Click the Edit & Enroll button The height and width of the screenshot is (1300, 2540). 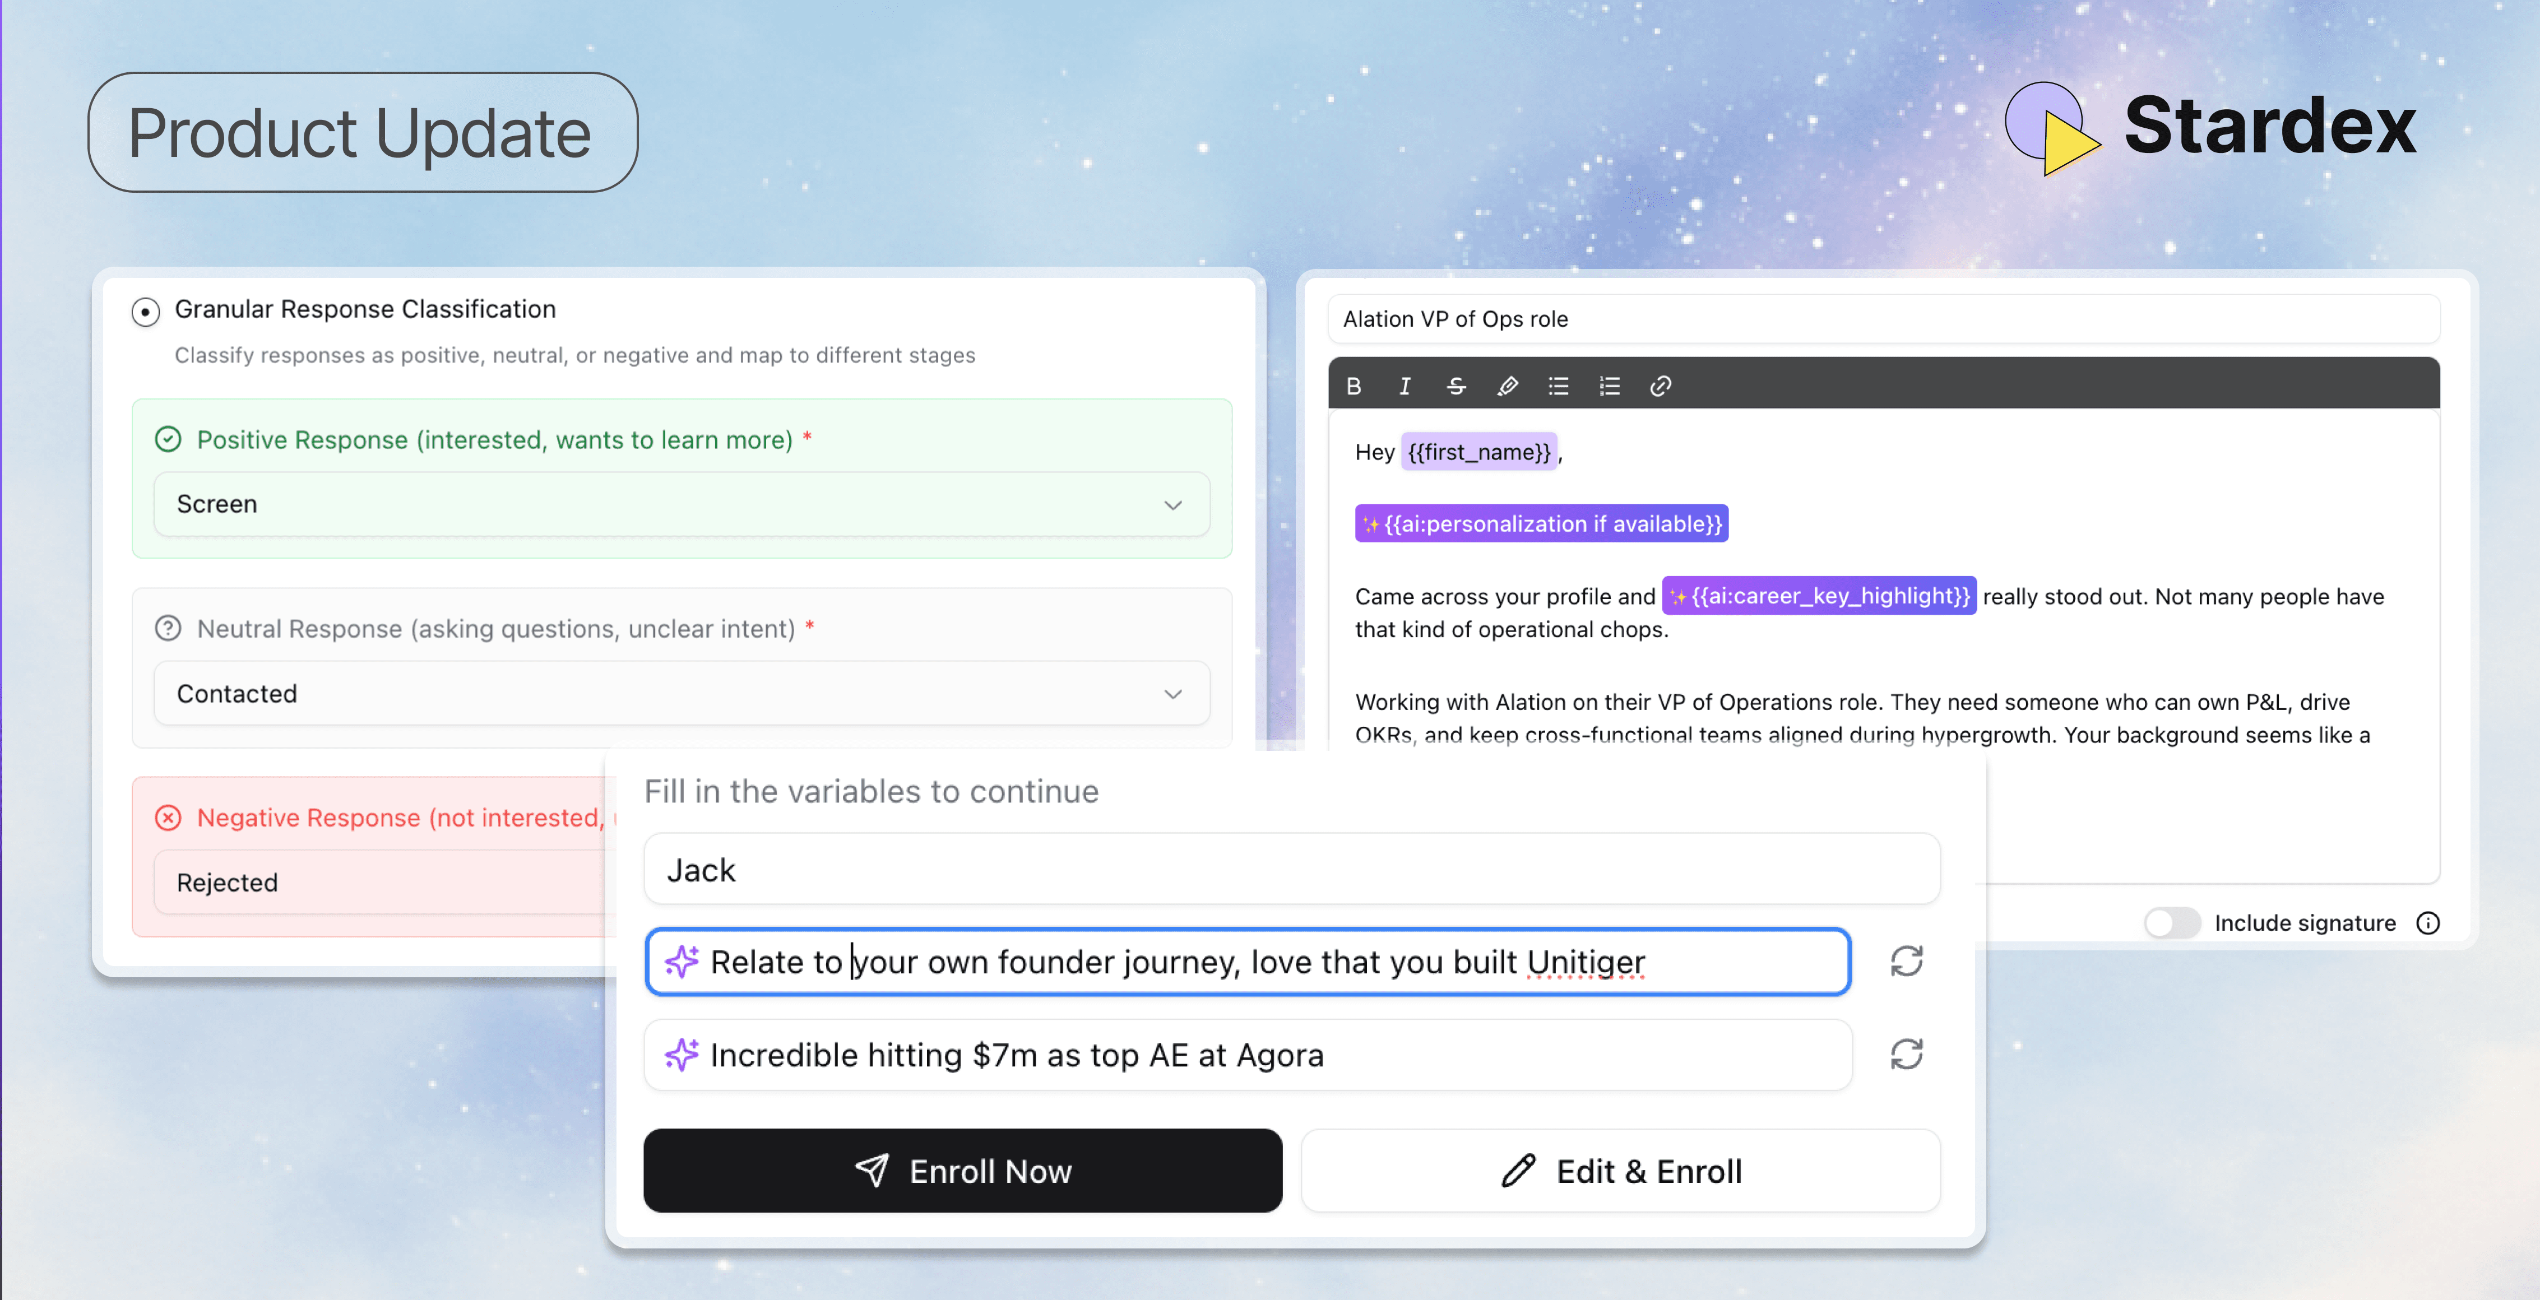point(1620,1171)
